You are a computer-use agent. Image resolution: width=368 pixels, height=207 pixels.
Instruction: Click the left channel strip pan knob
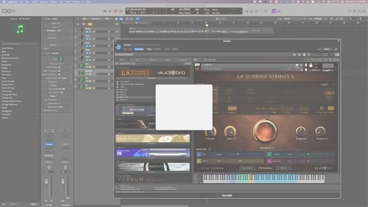coord(49,167)
